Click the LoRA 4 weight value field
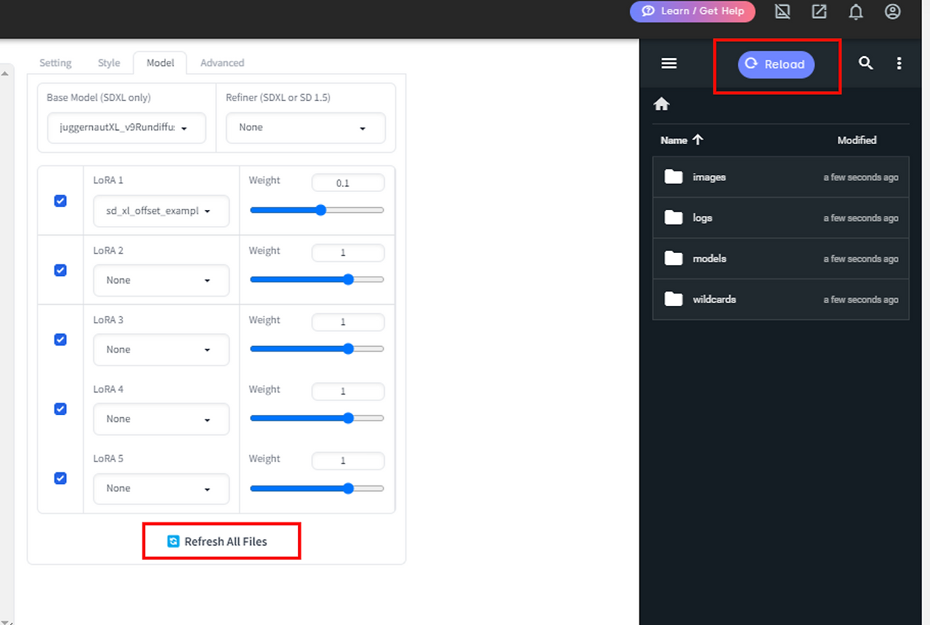 pyautogui.click(x=348, y=392)
